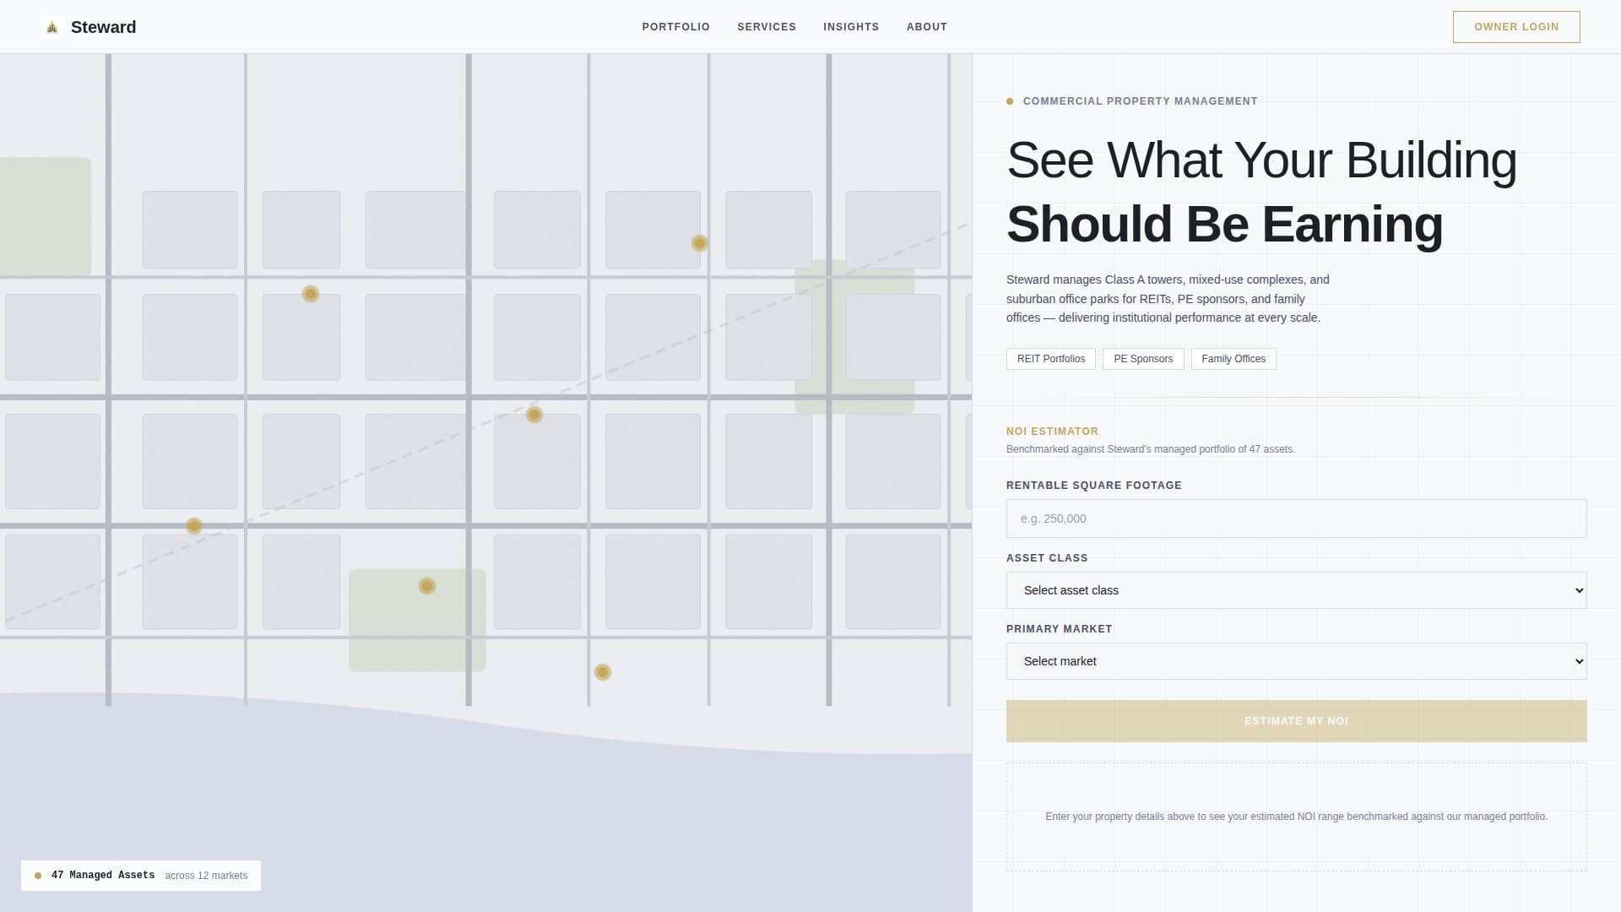Click the 47 Managed Assets legend pill
This screenshot has width=1621, height=912.
click(141, 876)
